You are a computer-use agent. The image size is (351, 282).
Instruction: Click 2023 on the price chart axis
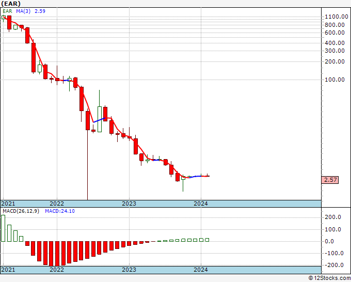(129, 203)
